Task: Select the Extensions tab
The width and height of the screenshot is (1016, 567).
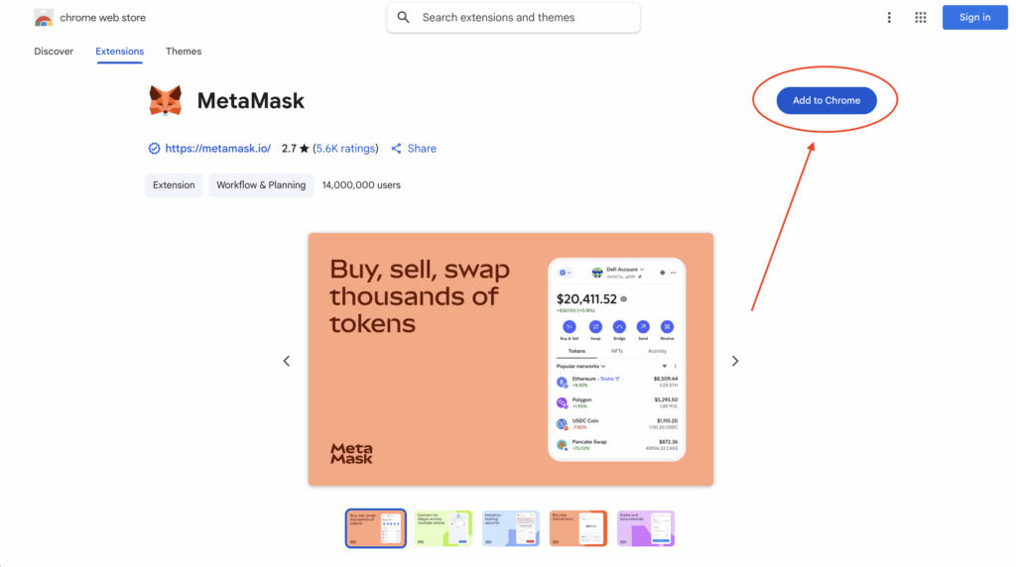Action: 119,52
